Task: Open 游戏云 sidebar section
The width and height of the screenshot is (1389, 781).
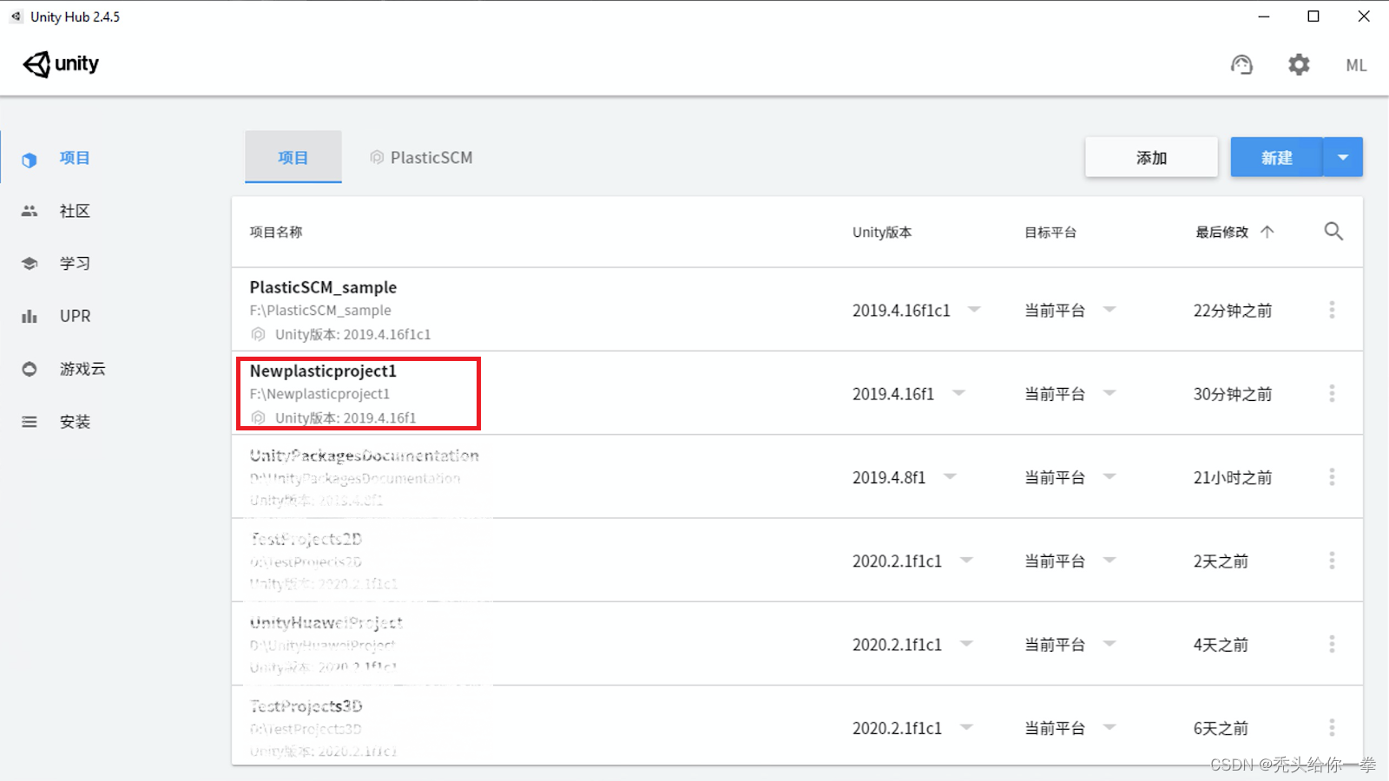Action: [82, 369]
